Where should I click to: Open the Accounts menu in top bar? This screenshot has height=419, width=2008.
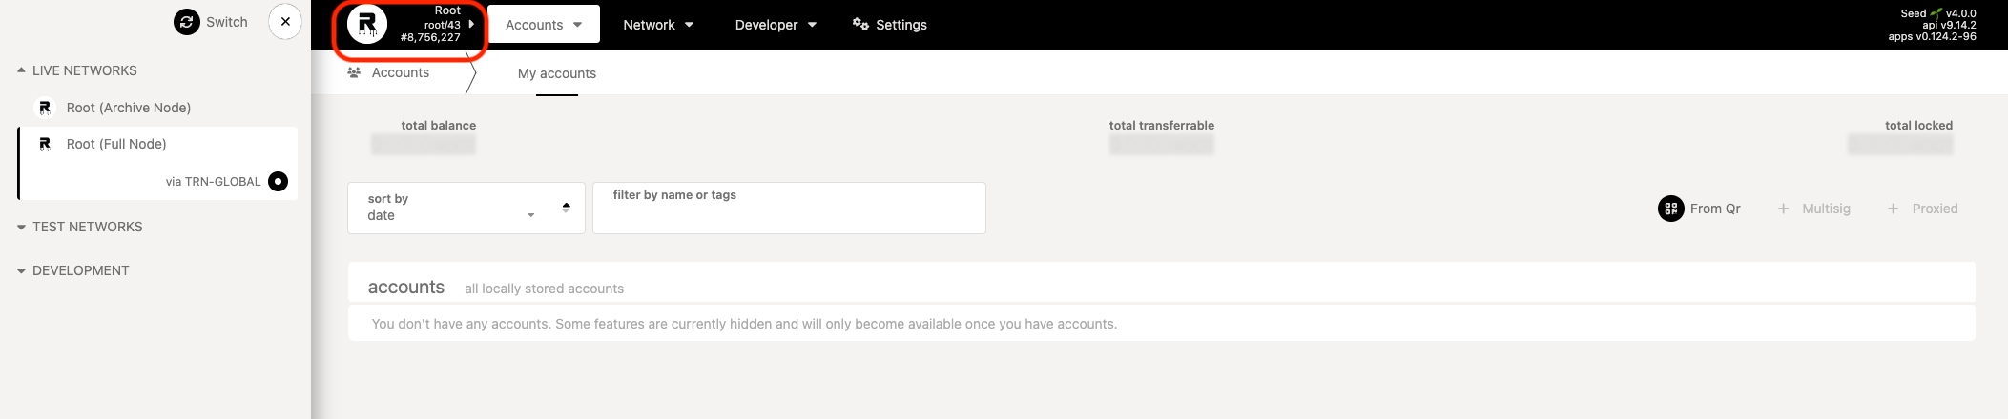pos(543,25)
